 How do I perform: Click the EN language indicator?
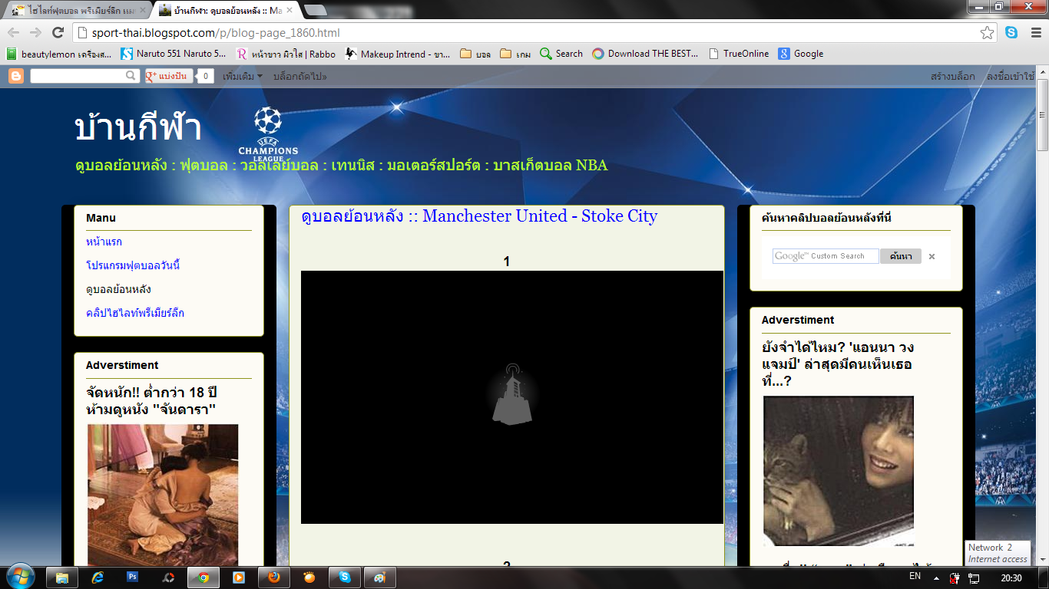click(x=915, y=575)
